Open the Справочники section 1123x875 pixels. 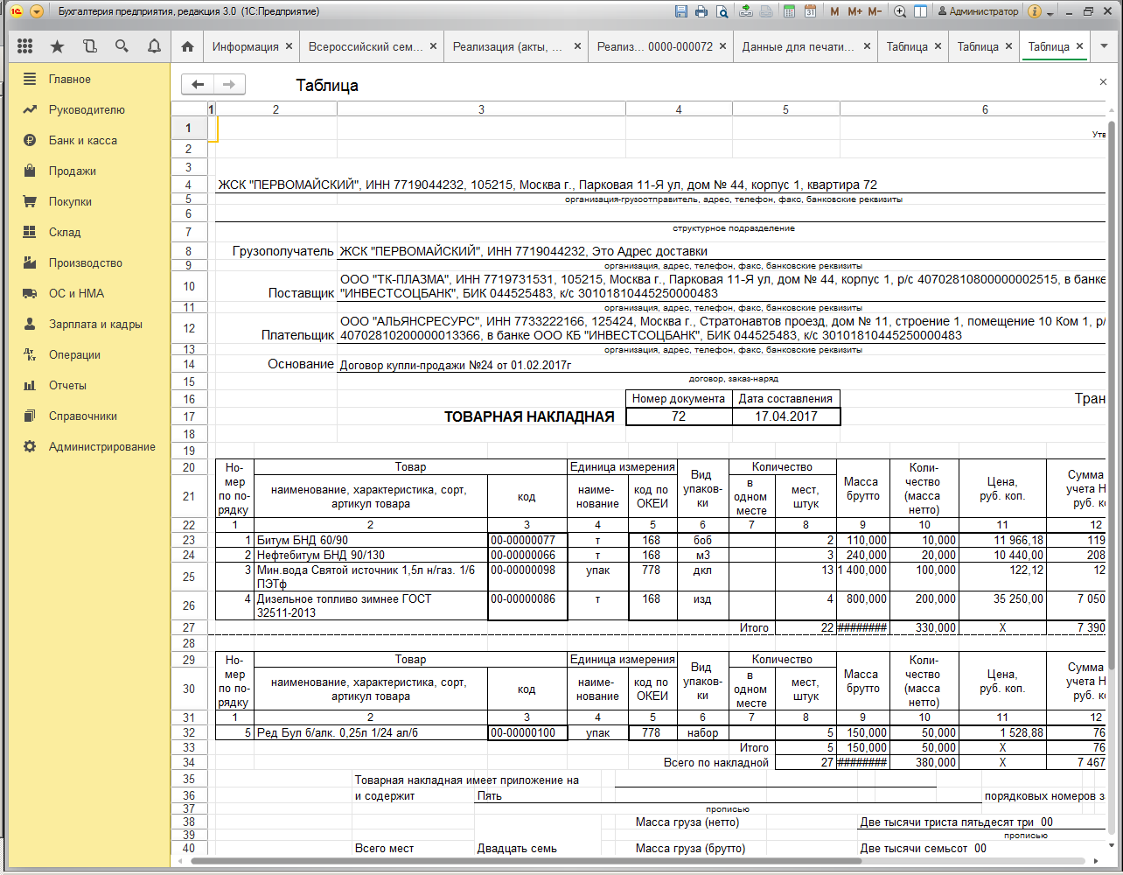point(83,416)
